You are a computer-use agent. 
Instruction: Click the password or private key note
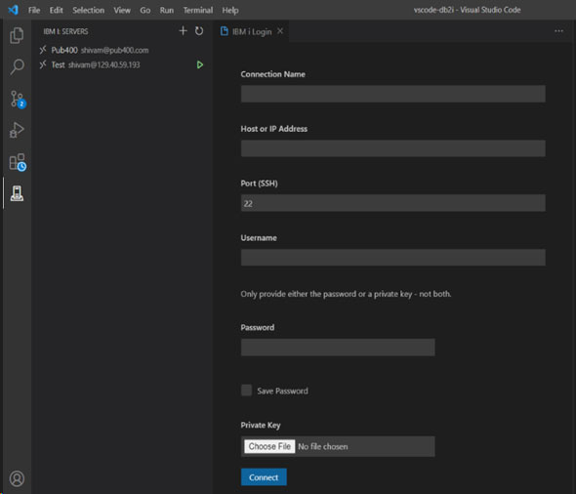tap(346, 294)
